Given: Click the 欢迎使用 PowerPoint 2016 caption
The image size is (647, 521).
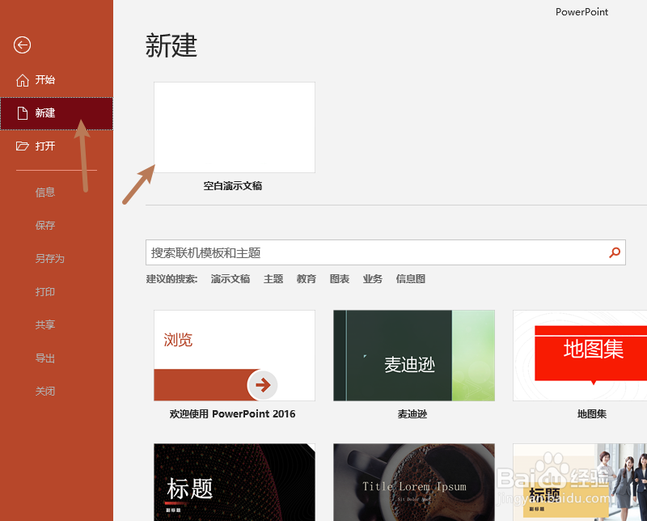Looking at the screenshot, I should (x=233, y=414).
